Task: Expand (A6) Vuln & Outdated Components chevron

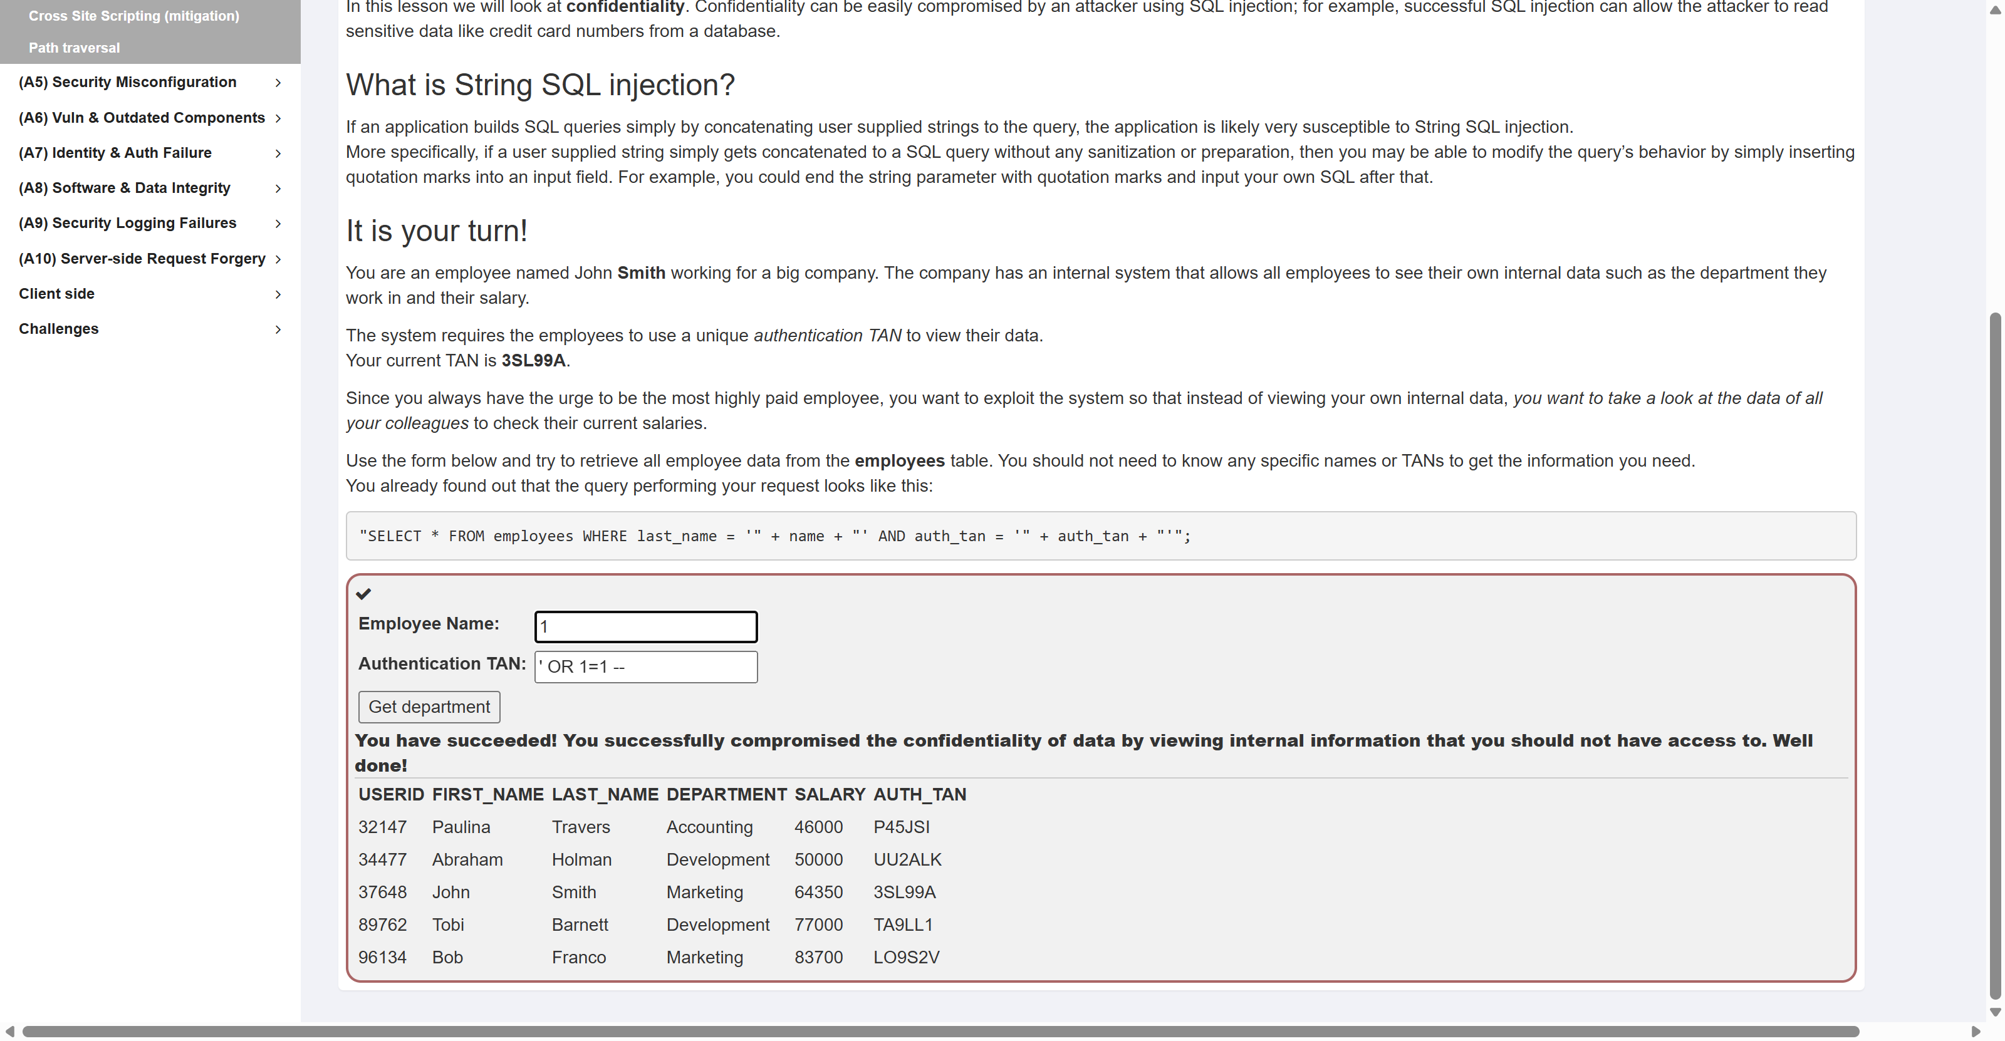Action: [x=278, y=118]
